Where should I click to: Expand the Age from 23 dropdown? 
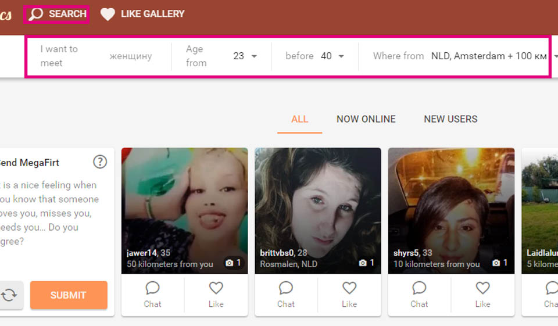click(254, 56)
